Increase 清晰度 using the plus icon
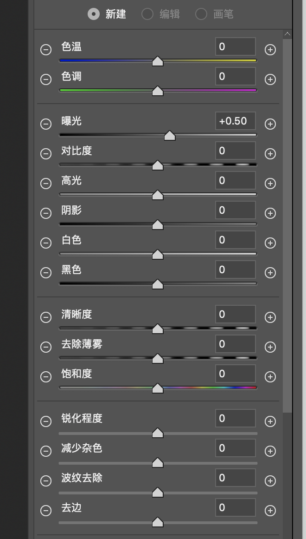Image resolution: width=306 pixels, height=539 pixels. click(x=270, y=317)
